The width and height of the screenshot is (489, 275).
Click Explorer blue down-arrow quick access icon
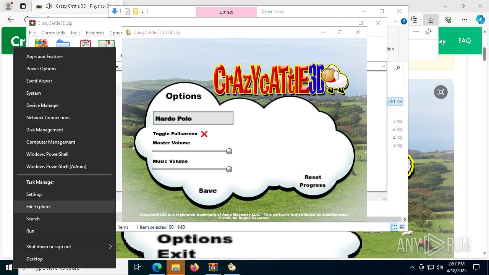[115, 11]
